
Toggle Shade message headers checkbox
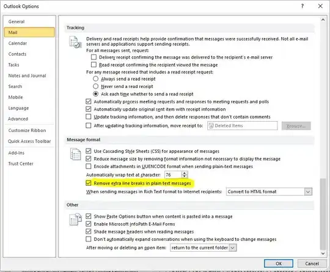(89, 232)
